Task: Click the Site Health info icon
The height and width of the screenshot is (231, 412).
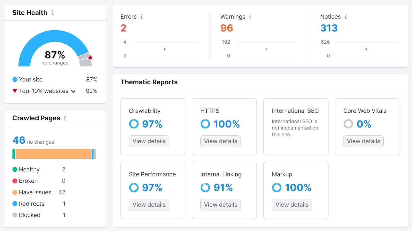Action: (x=52, y=12)
